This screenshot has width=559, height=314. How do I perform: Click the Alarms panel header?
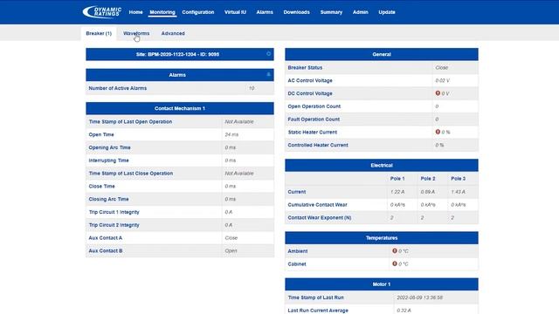[180, 75]
